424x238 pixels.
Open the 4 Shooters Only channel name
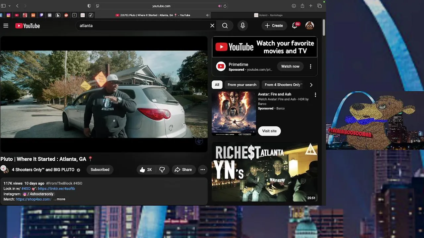point(43,170)
